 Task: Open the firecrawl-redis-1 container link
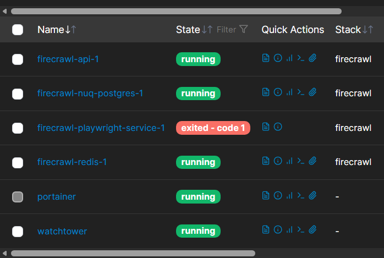72,162
